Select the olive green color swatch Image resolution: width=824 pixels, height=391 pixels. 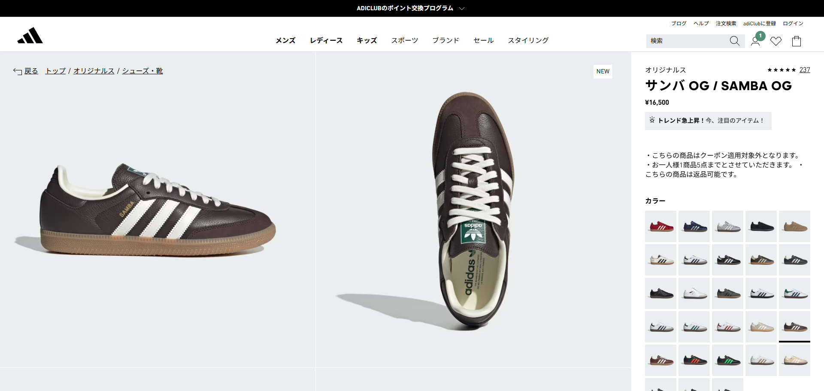(x=727, y=293)
